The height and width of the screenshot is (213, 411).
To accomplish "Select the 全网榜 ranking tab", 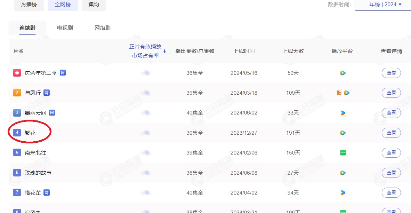I will [63, 5].
